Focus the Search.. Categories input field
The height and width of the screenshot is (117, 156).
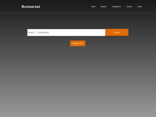[66, 33]
